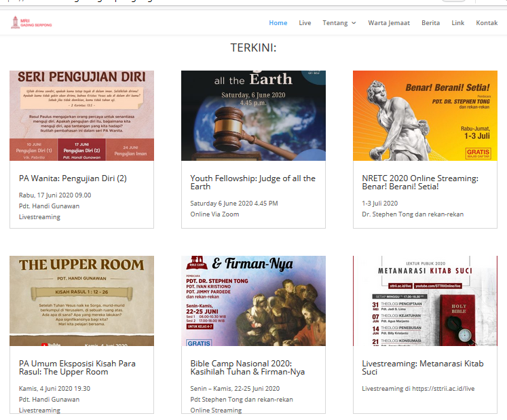The image size is (507, 420).
Task: Click Senin – Kamis, 22-25 Juni 2020 text
Action: [x=235, y=389]
